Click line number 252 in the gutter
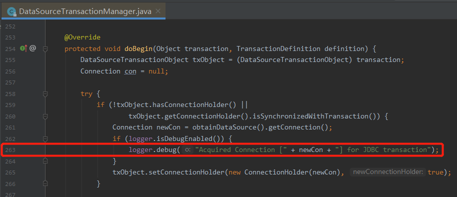The width and height of the screenshot is (457, 197). (x=10, y=26)
